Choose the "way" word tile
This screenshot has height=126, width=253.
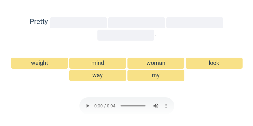click(x=98, y=75)
